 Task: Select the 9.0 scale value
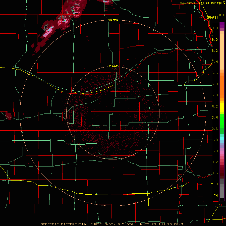[x=215, y=40]
